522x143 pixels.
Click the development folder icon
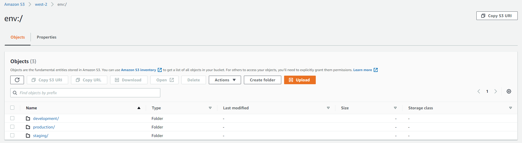click(x=28, y=118)
